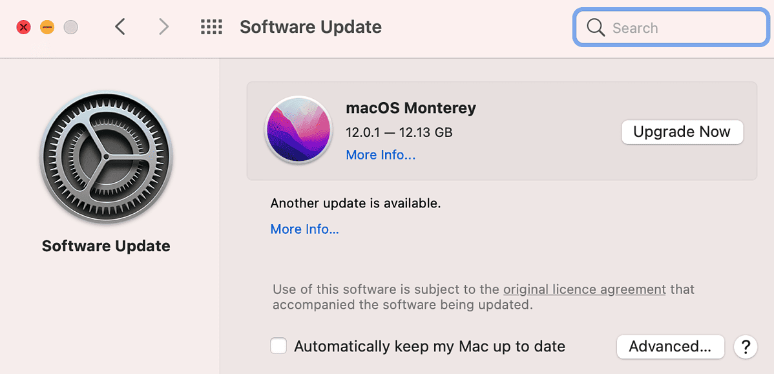Open More Info below Another update available

point(304,229)
